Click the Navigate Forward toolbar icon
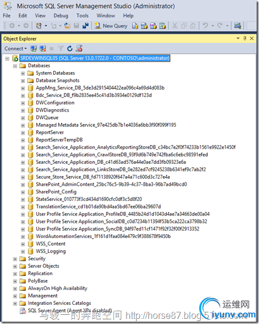This screenshot has height=324, width=259. (x=26, y=26)
